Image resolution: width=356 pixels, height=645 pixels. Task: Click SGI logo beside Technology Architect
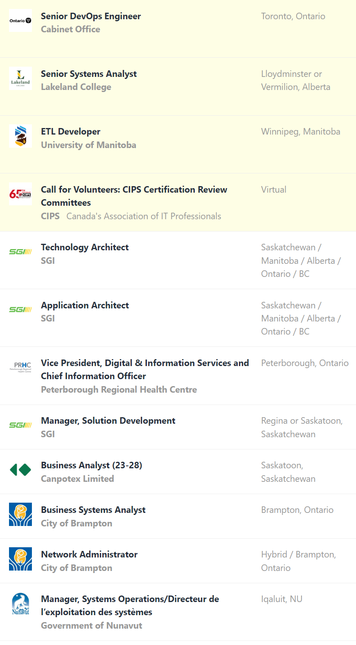(20, 252)
